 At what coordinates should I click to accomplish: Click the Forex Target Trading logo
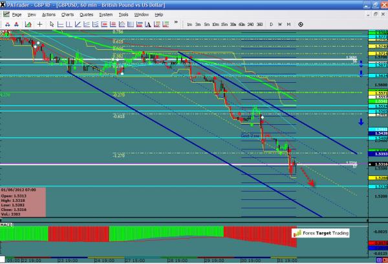[321, 234]
